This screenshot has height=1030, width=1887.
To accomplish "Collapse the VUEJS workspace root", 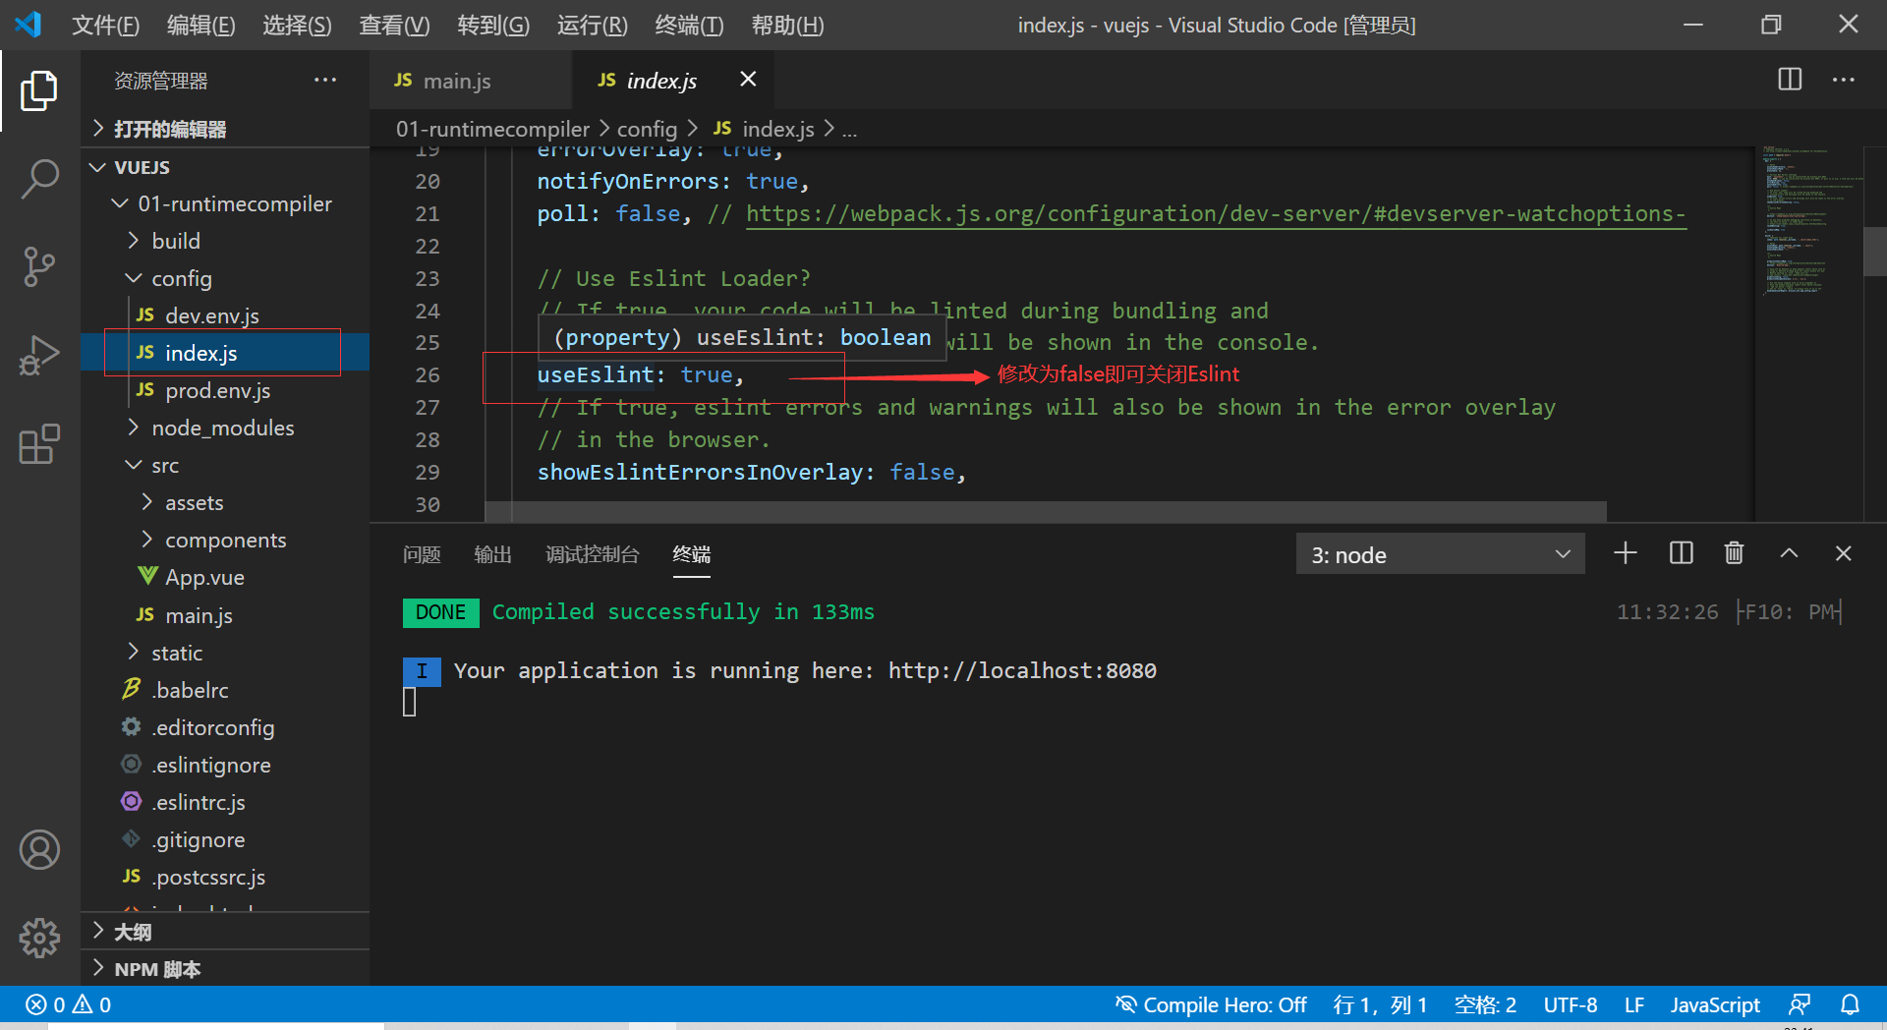I will click(143, 167).
